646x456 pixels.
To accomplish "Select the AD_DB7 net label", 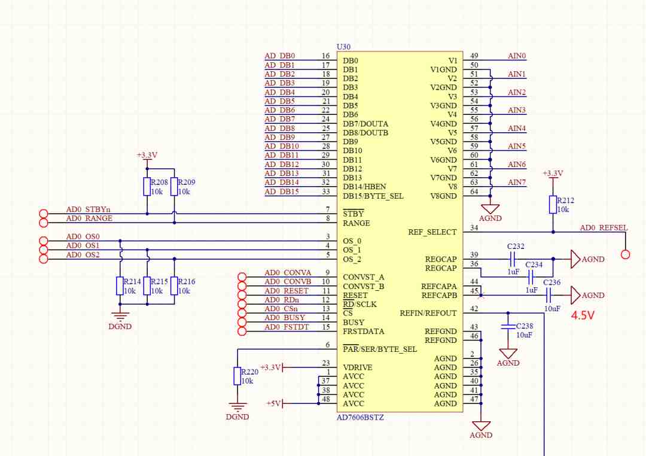I will [280, 118].
